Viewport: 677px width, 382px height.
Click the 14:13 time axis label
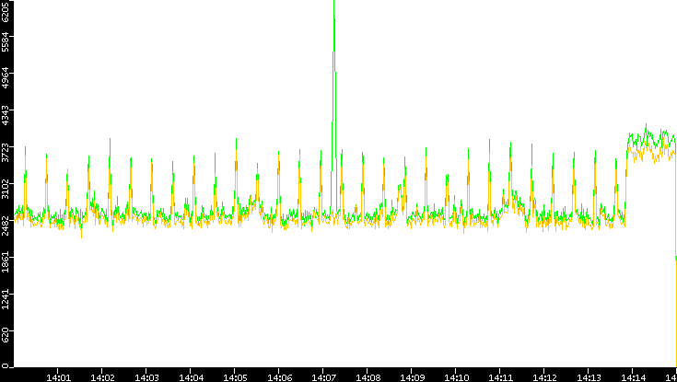coord(589,377)
